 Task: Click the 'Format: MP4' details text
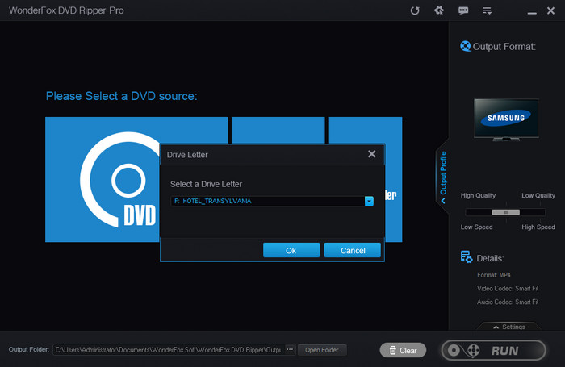[x=494, y=275]
